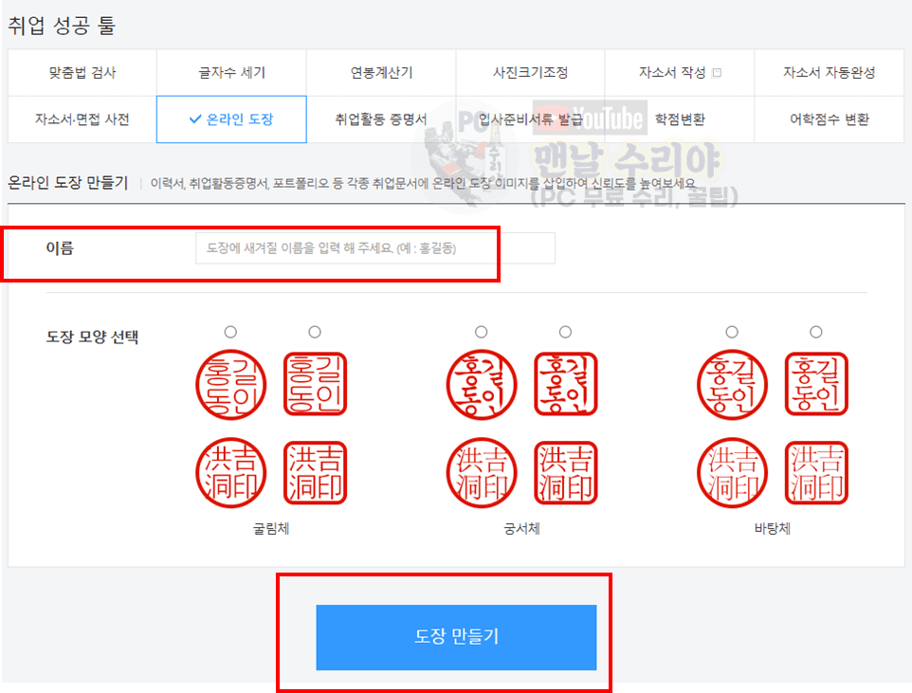Go to the 연봉계산기 tab
The width and height of the screenshot is (912, 693).
pyautogui.click(x=381, y=73)
